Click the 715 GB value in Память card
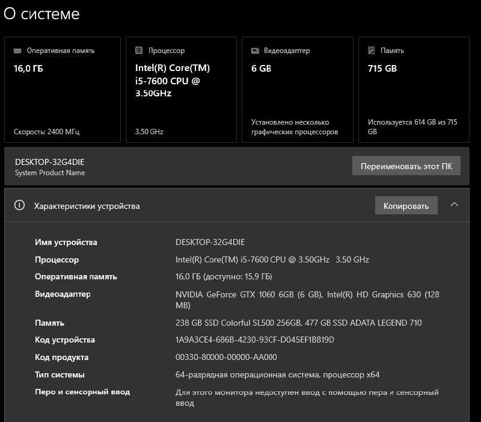The image size is (481, 422). click(382, 69)
